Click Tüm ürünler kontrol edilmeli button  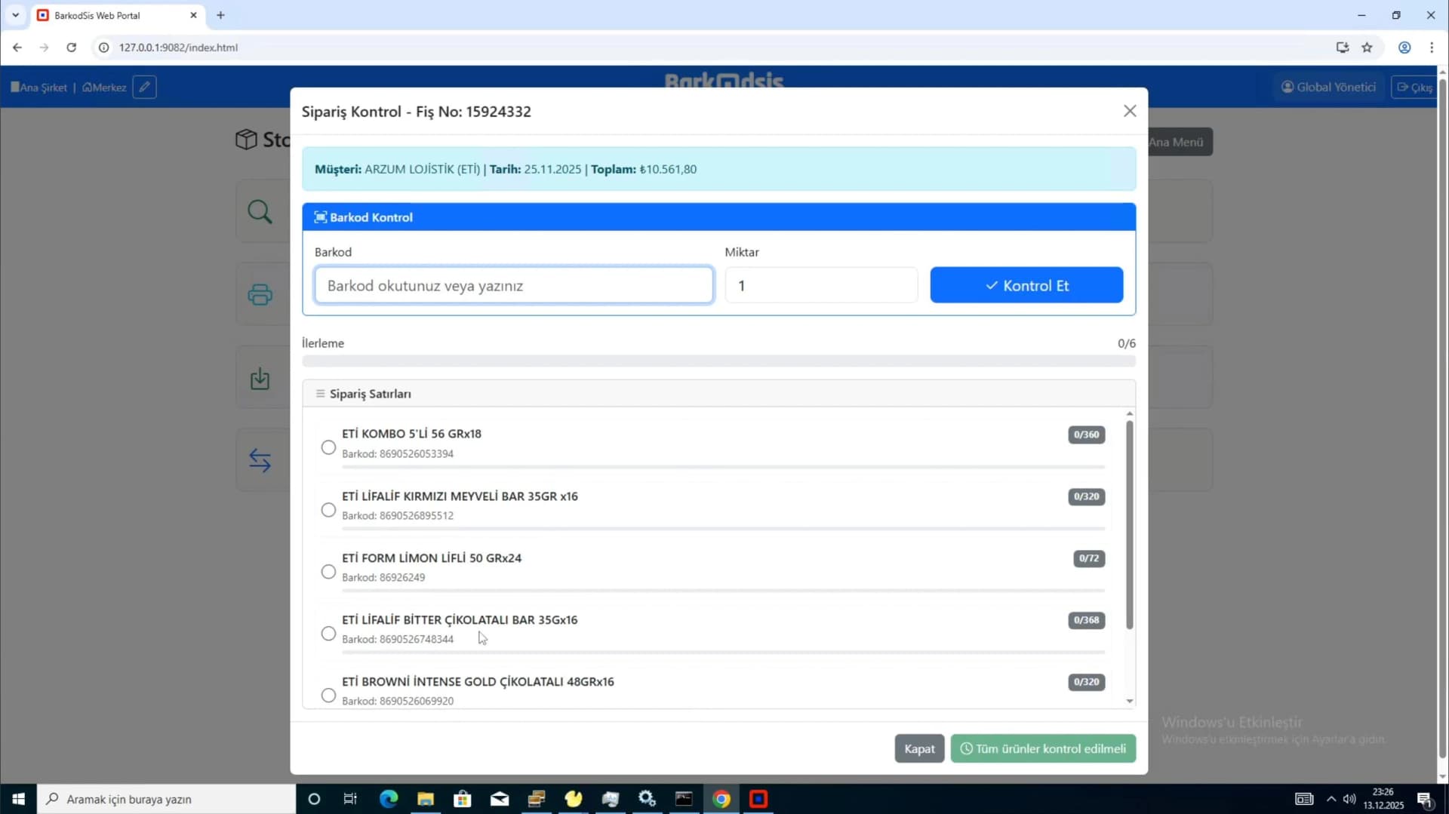tap(1043, 748)
